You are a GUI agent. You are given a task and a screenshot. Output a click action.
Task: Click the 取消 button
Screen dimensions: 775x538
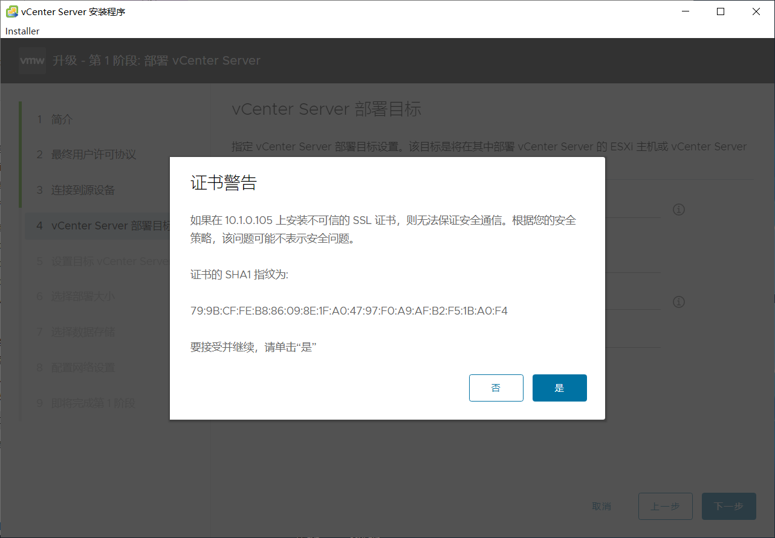click(602, 507)
